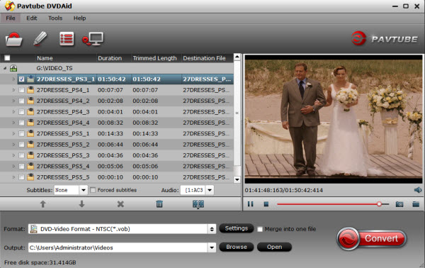Click the Pavtube logo

[385, 38]
